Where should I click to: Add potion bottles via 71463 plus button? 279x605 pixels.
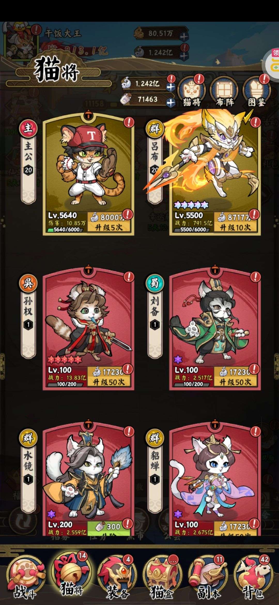coord(171,103)
